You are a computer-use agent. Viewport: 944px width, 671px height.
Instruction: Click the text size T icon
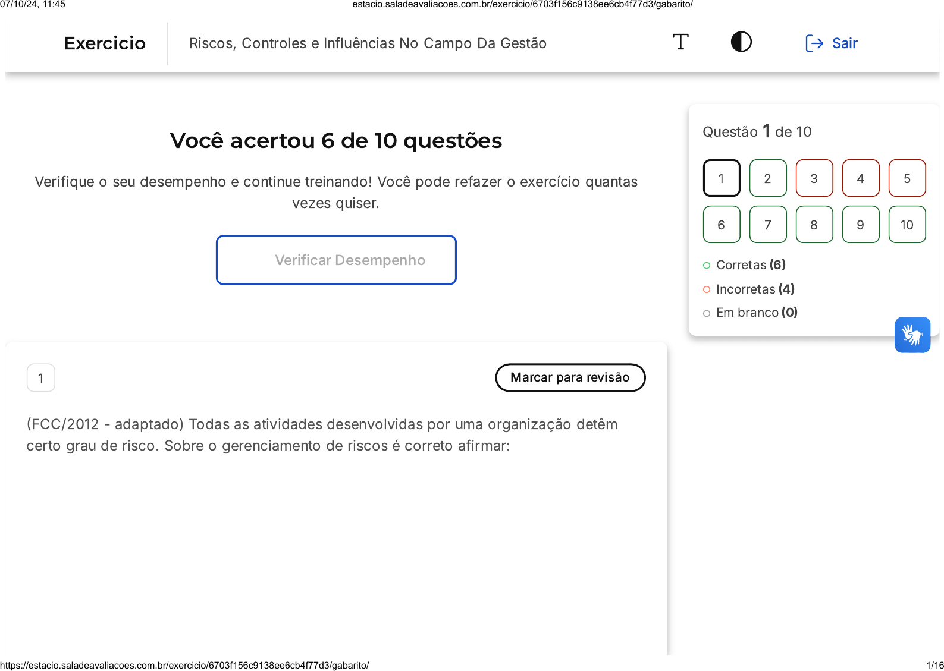pyautogui.click(x=680, y=42)
